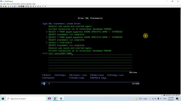Click F3=Exit hotspot
The image size is (181, 101).
point(47,75)
